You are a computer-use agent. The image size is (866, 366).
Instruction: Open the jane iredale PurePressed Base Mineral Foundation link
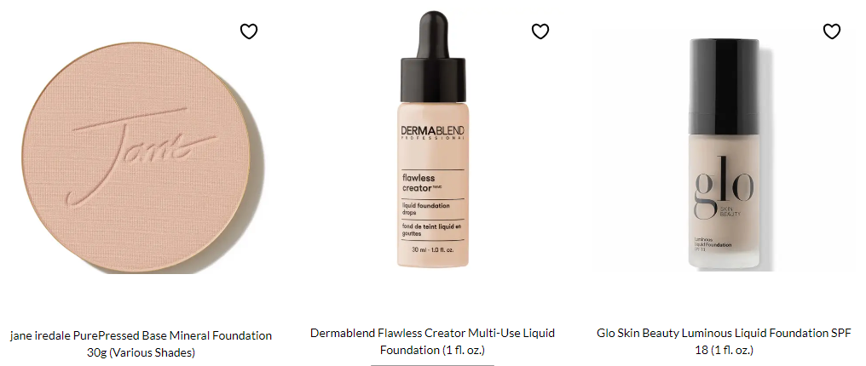(x=141, y=343)
